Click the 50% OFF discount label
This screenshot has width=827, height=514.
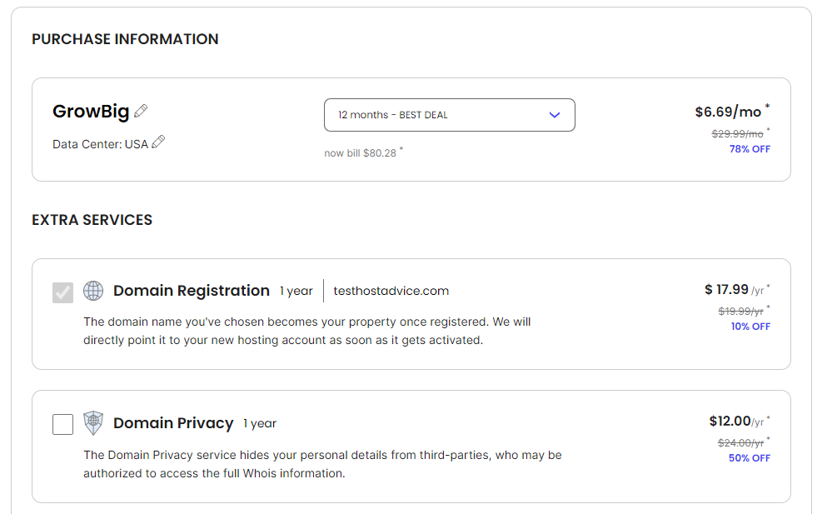tap(750, 458)
